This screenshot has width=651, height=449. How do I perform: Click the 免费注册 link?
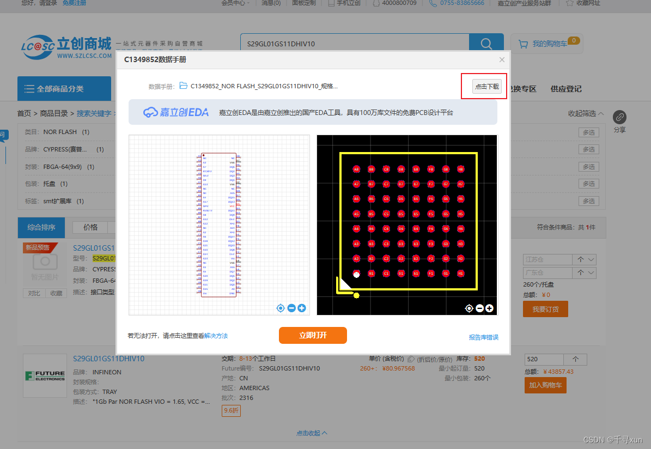[x=74, y=3]
